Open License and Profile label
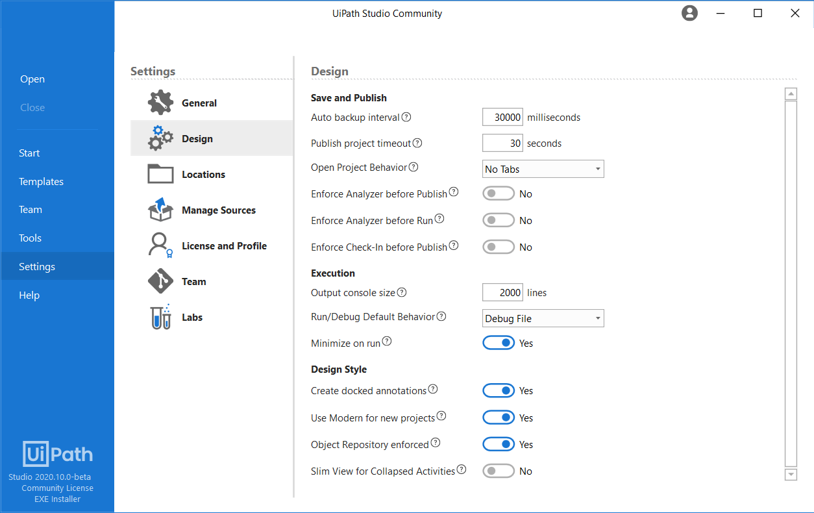This screenshot has width=814, height=513. [224, 245]
